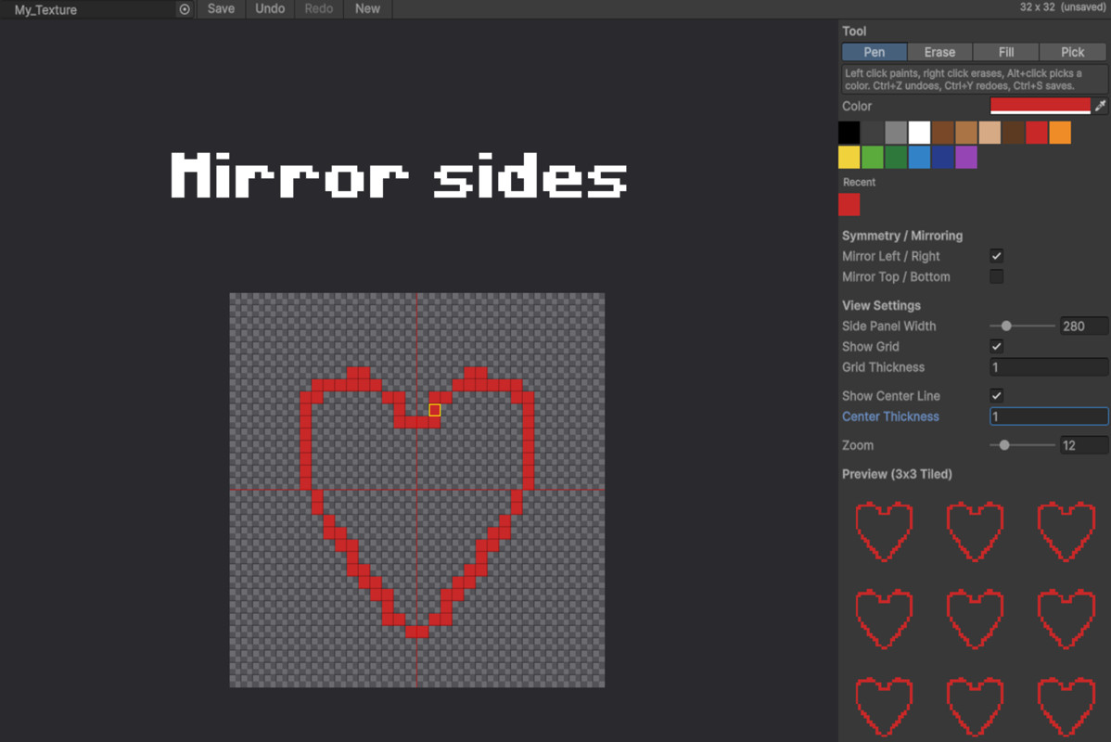Pick the white palette swatch

click(x=919, y=133)
